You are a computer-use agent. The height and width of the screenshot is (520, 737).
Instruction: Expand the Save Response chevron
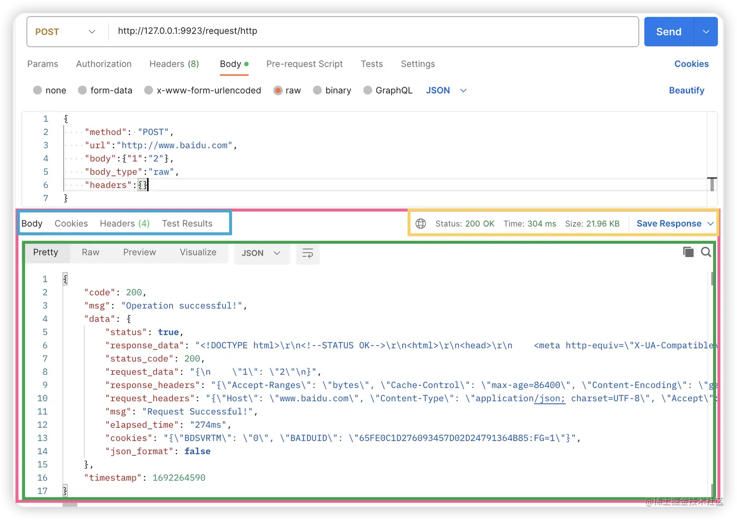click(x=710, y=224)
